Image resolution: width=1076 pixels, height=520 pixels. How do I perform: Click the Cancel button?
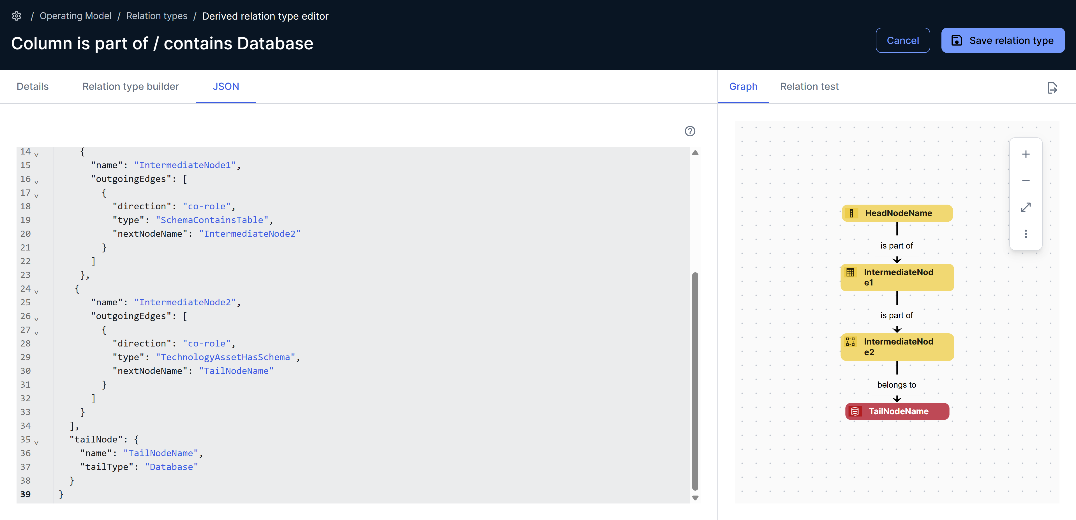point(903,41)
